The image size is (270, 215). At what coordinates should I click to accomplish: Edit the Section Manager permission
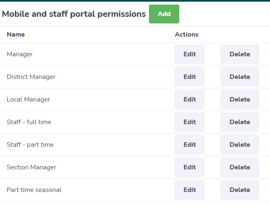[190, 167]
